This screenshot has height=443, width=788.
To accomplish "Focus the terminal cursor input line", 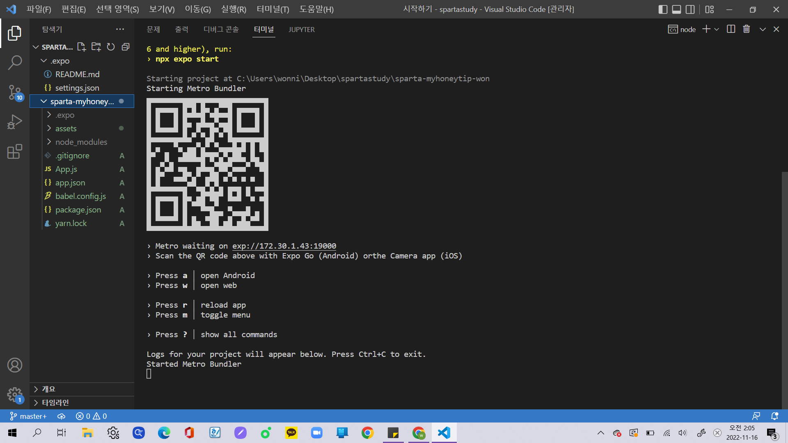I will [x=149, y=374].
